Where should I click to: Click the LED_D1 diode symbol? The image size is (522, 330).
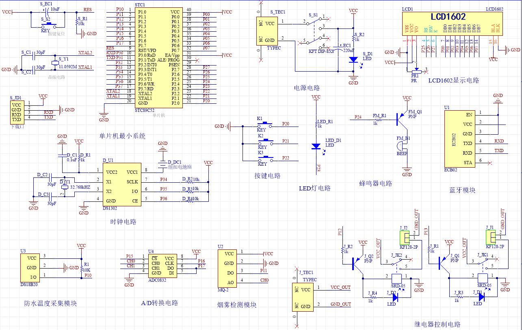point(316,146)
